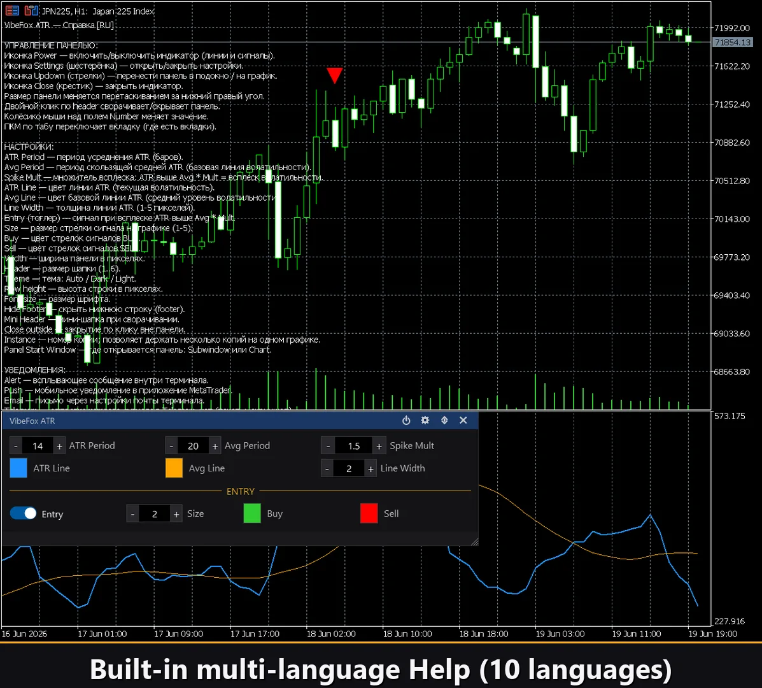
Task: Decrease ATR Period value
Action: coord(16,446)
